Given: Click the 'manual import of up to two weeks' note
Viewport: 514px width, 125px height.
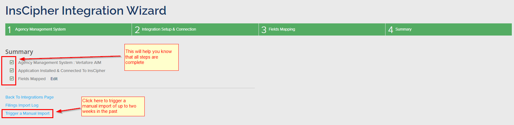Looking at the screenshot, I should click(113, 106).
